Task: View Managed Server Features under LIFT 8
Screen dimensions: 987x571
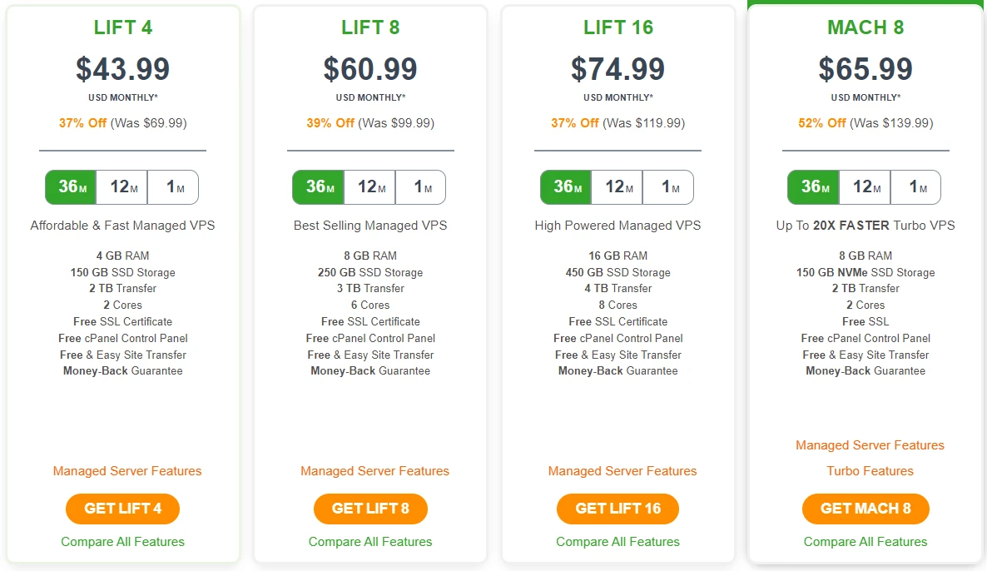Action: (x=374, y=471)
